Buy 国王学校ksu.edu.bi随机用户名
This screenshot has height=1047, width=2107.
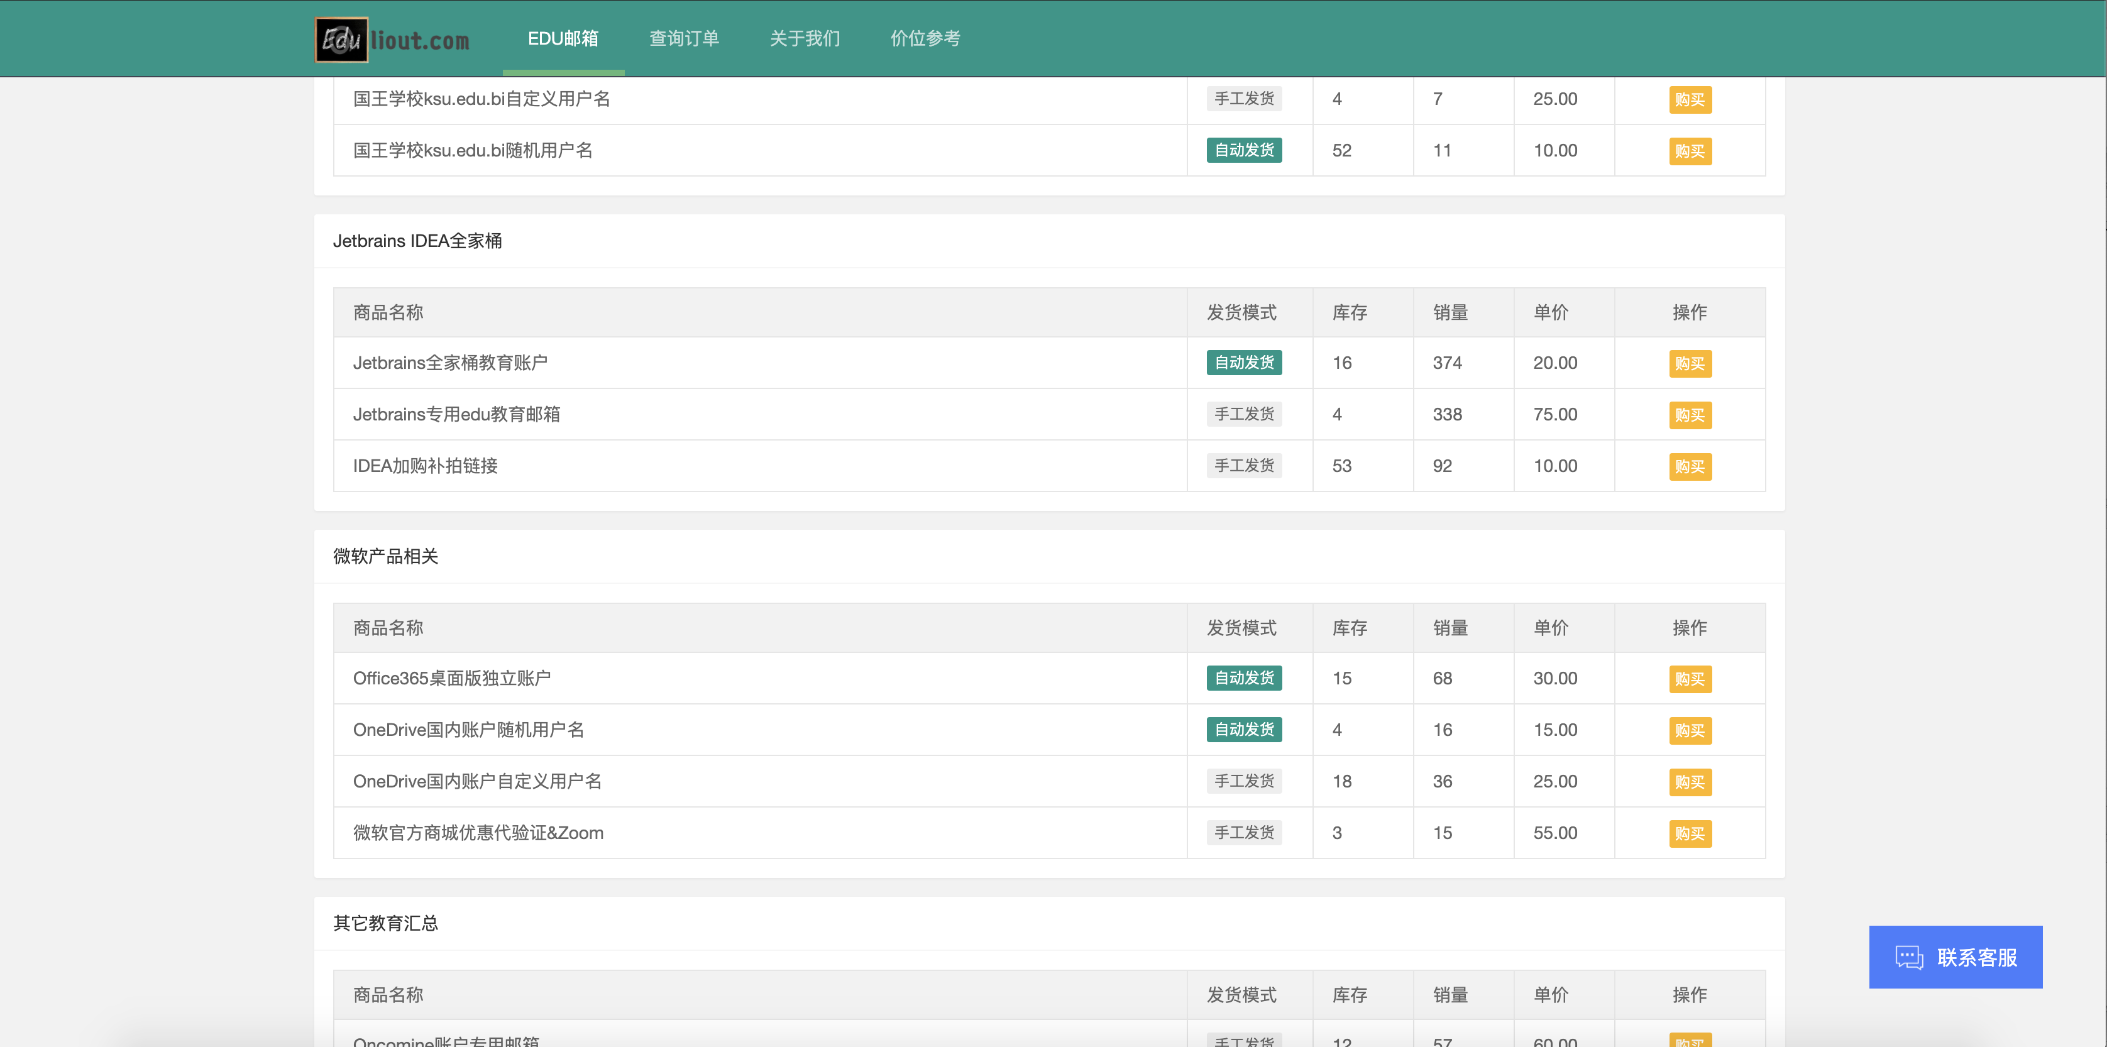(x=1689, y=151)
